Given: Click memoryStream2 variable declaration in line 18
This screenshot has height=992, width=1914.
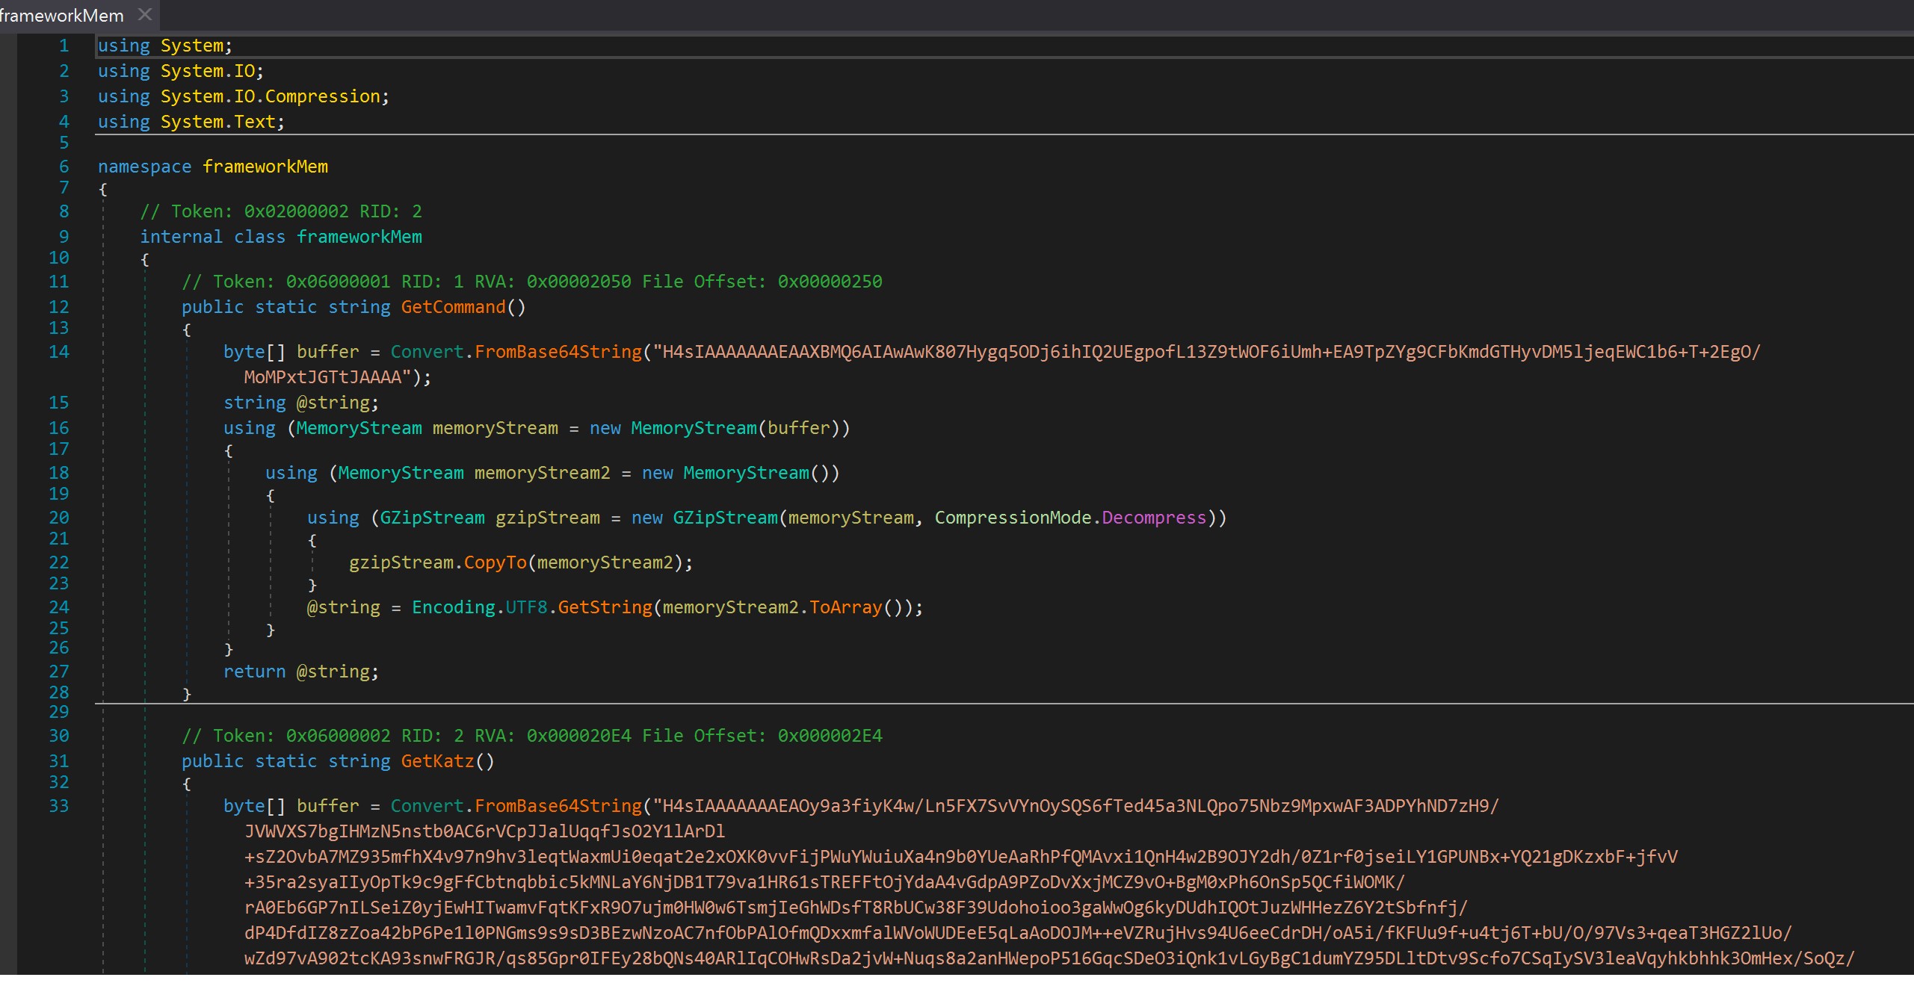Looking at the screenshot, I should [x=542, y=473].
